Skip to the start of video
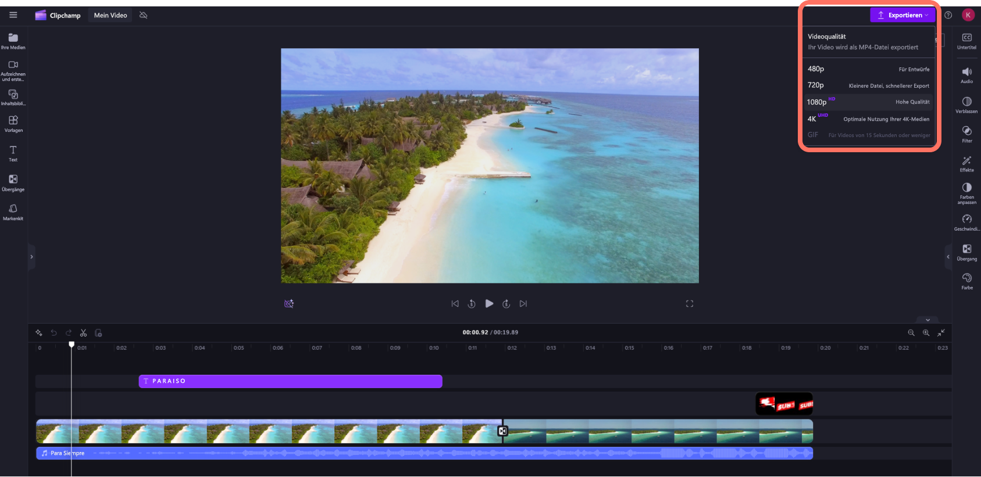Screen dimensions: 981x477 pos(455,303)
